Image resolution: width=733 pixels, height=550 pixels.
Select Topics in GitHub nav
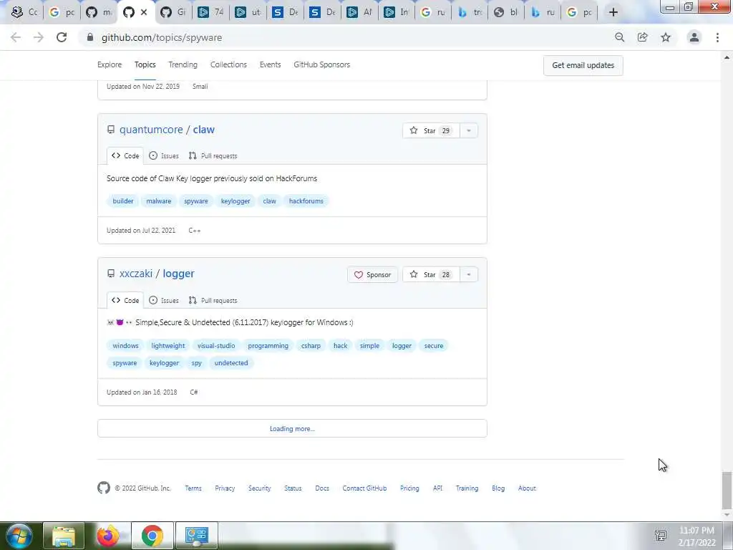coord(145,64)
